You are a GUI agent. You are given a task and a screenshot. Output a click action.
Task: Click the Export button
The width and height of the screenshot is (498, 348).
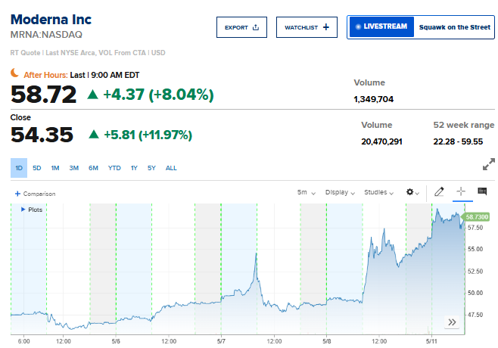[241, 27]
